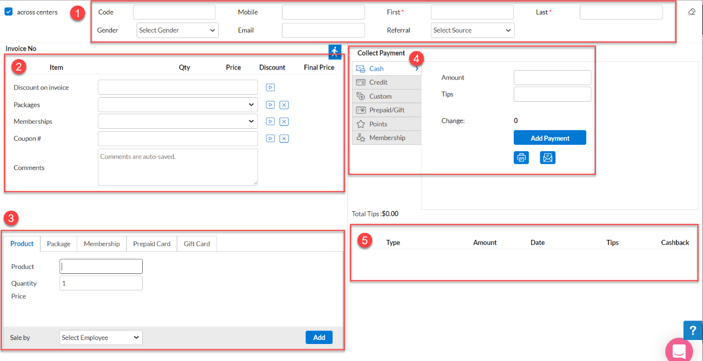The height and width of the screenshot is (361, 703).
Task: Clear the Coupon # with X icon
Action: pyautogui.click(x=284, y=139)
